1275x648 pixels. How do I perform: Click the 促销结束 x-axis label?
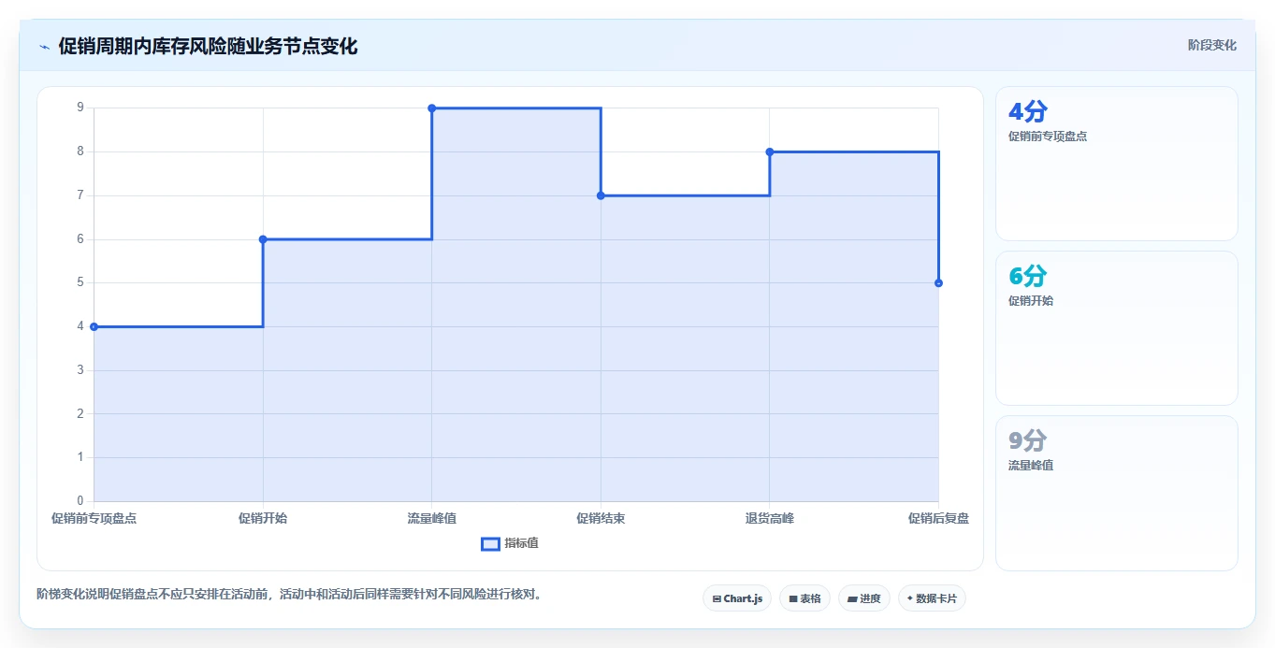[x=601, y=518]
